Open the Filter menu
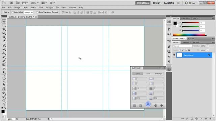Image resolution: width=216 pixels, height=121 pixels. pos(41,7)
